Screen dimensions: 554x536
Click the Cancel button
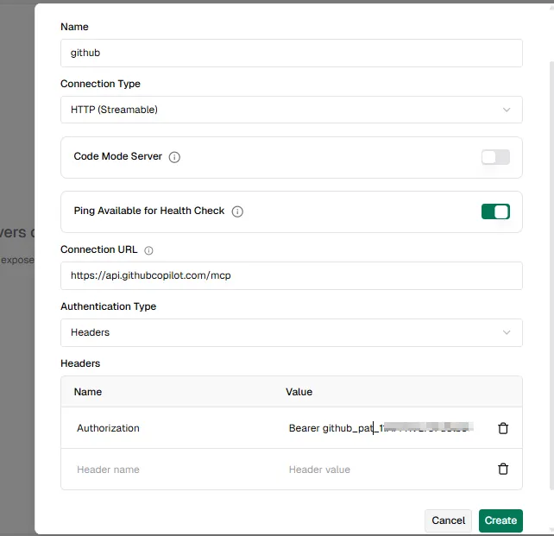tap(449, 520)
